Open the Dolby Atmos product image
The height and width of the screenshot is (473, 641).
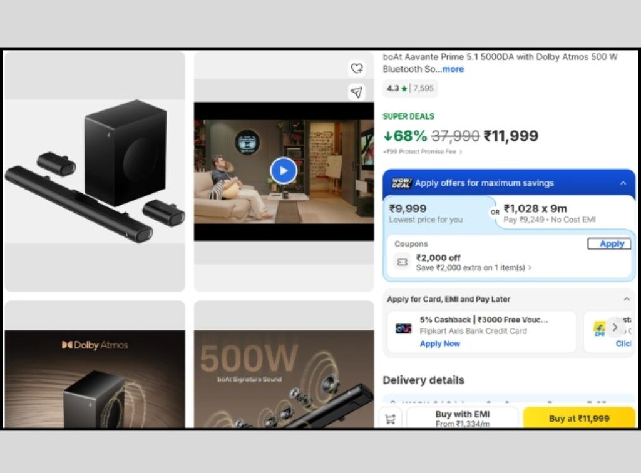point(95,365)
